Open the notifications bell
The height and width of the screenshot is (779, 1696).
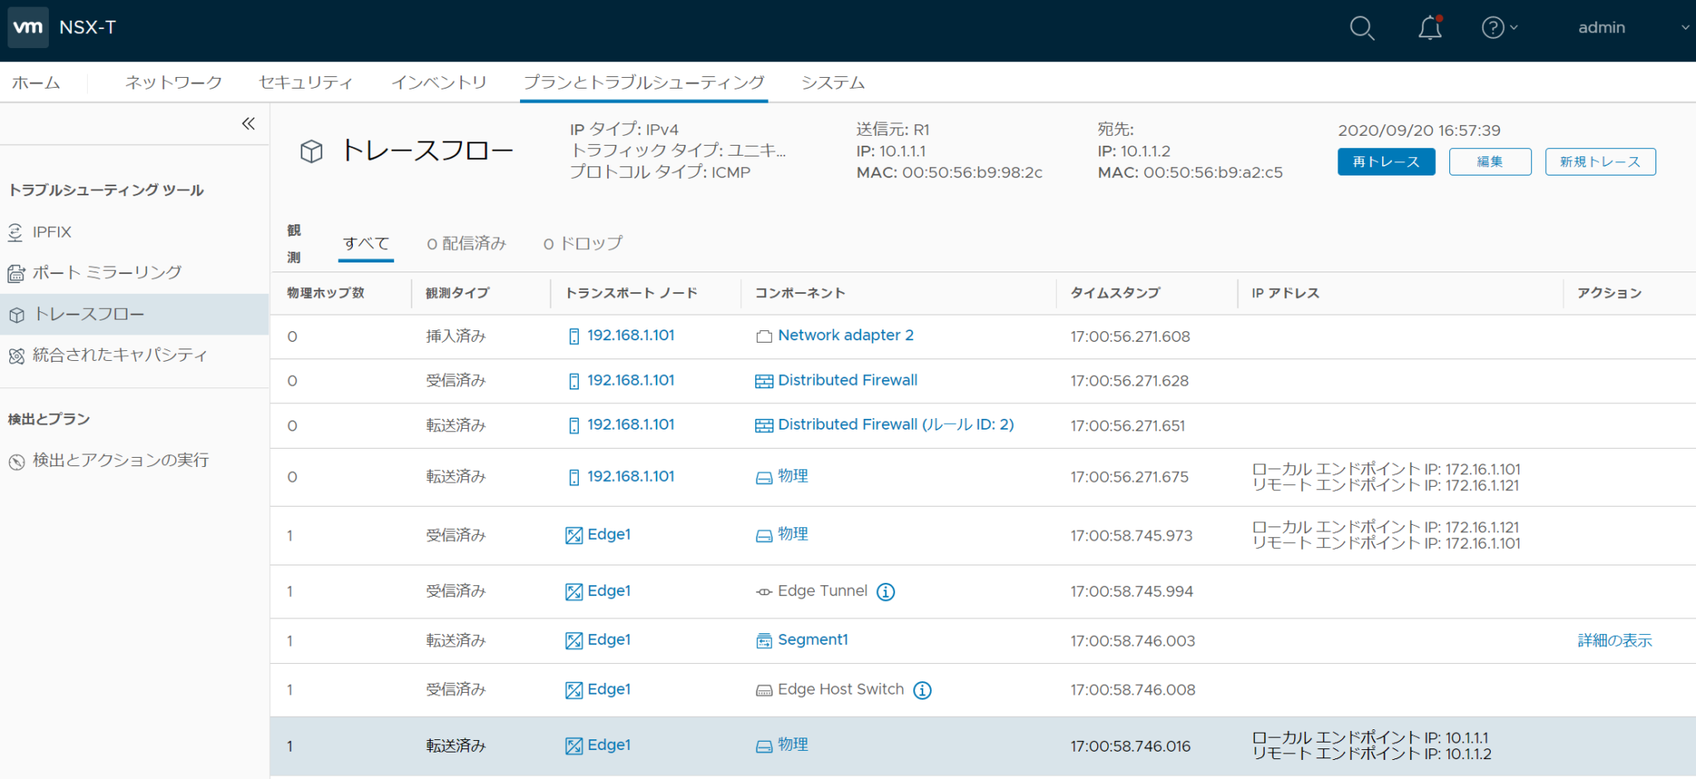1429,27
